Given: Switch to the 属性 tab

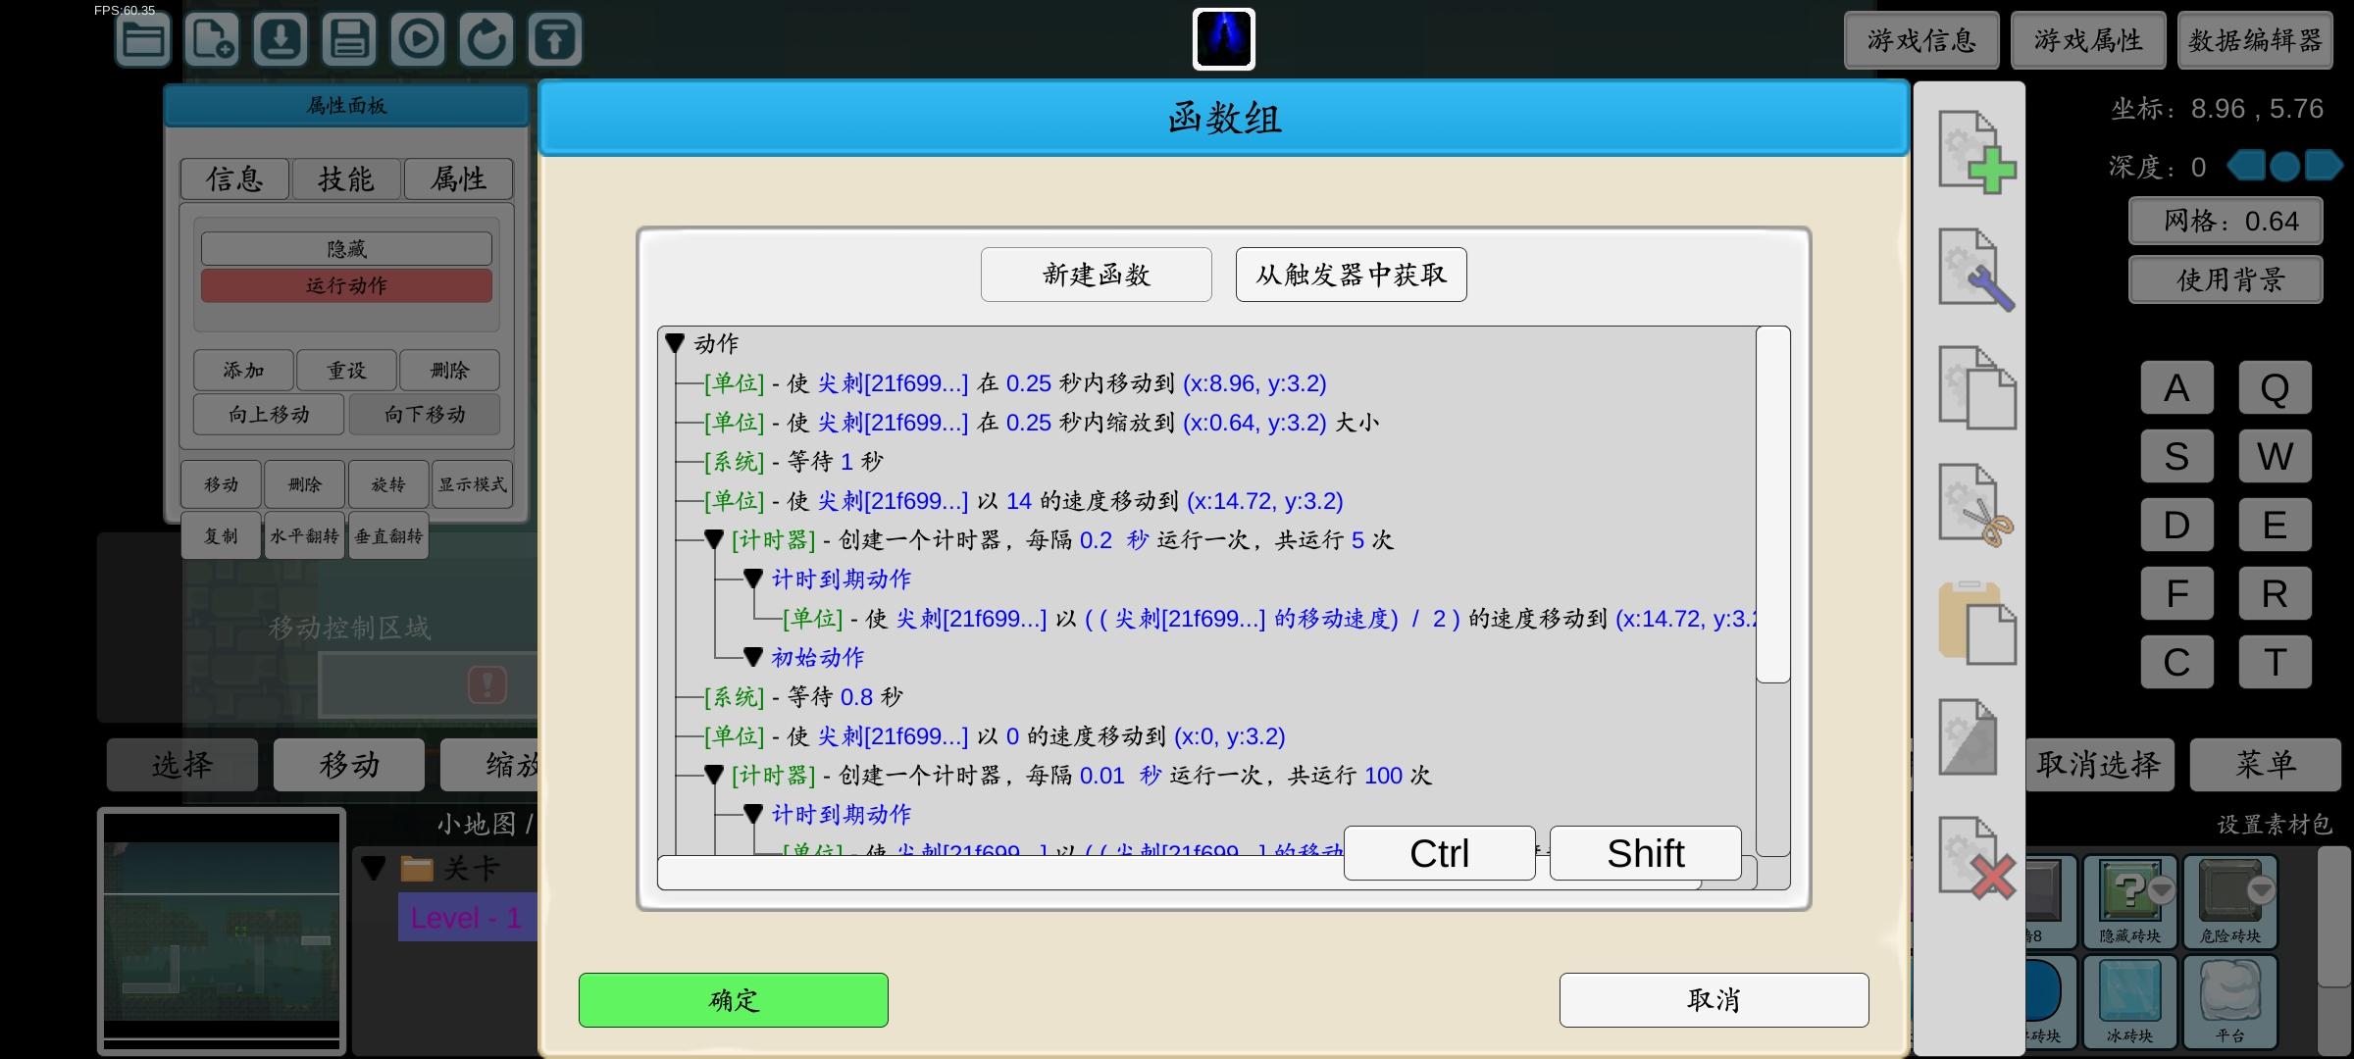Looking at the screenshot, I should 458,178.
